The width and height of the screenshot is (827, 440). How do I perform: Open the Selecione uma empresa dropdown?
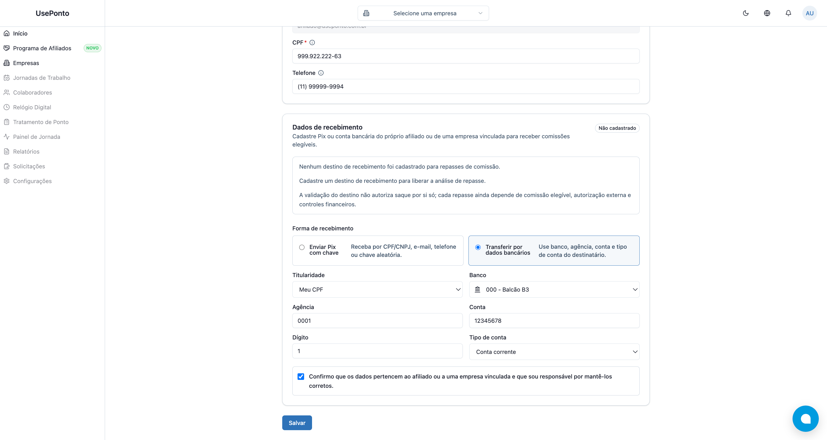pyautogui.click(x=423, y=13)
